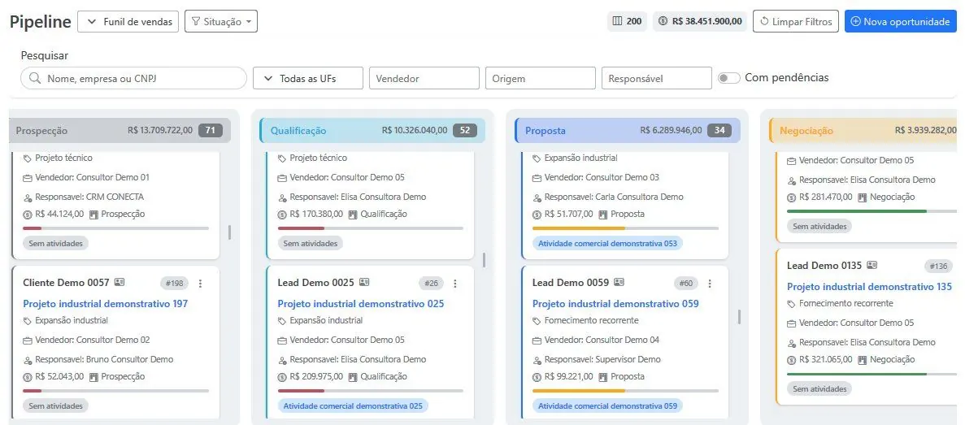Image resolution: width=965 pixels, height=425 pixels.
Task: Click the #198 id badge
Action: point(175,284)
